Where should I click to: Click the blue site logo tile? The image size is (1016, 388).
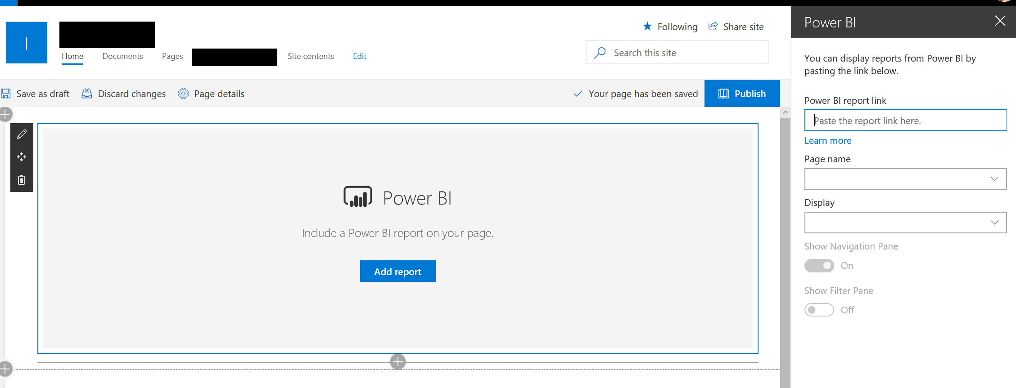pyautogui.click(x=27, y=43)
